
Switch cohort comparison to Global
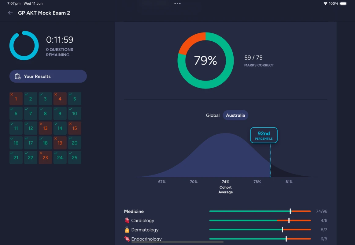coord(213,115)
